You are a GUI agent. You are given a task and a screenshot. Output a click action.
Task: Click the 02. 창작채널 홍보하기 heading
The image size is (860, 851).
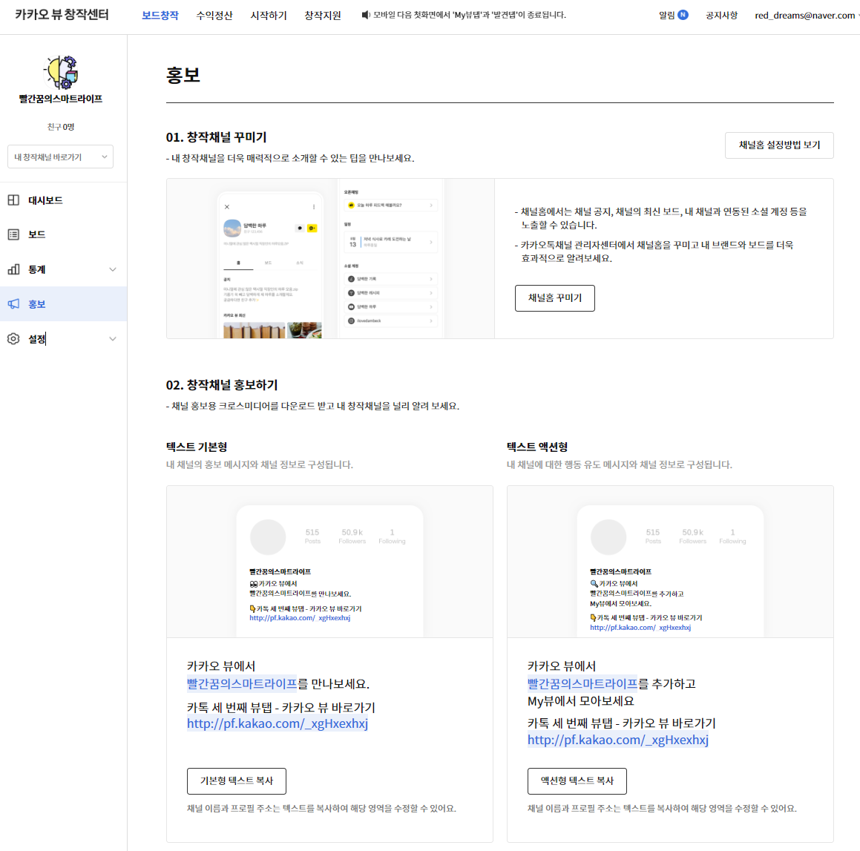point(222,385)
